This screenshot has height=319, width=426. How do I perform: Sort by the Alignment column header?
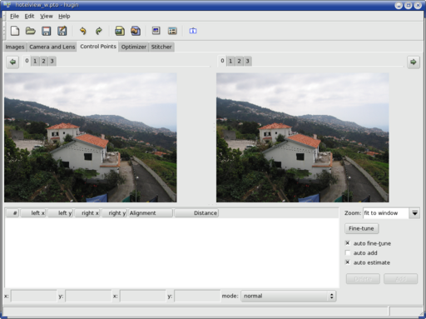click(x=151, y=213)
